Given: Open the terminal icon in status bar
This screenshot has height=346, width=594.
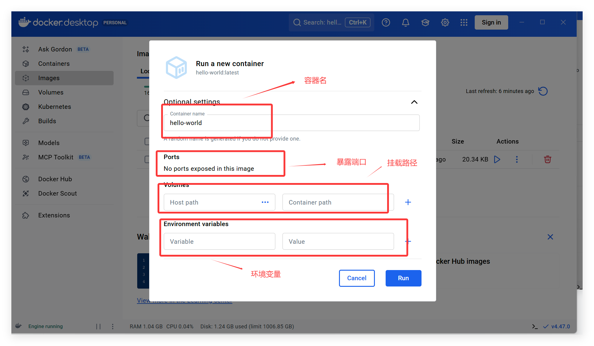Looking at the screenshot, I should tap(535, 327).
